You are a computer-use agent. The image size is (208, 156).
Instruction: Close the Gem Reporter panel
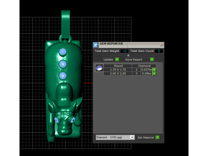(x=162, y=45)
